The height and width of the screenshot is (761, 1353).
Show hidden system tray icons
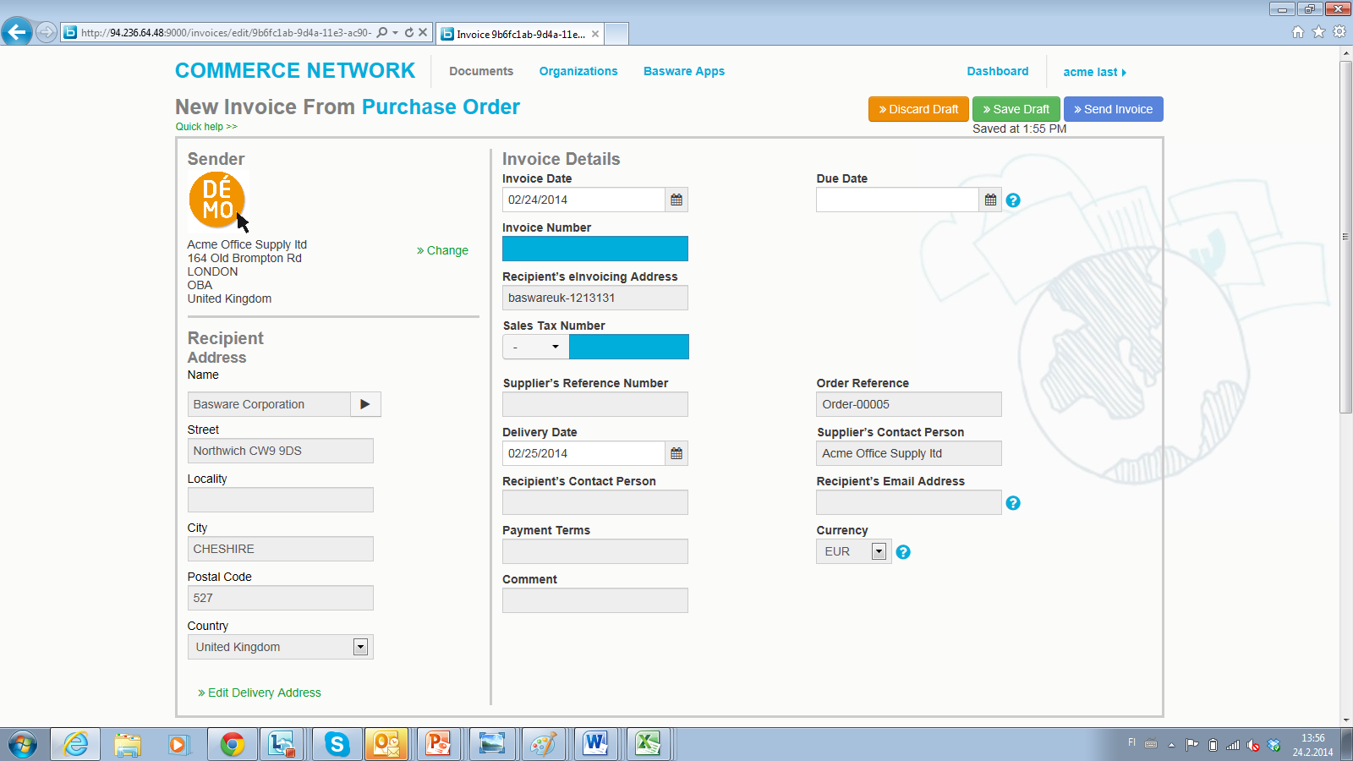pyautogui.click(x=1171, y=745)
